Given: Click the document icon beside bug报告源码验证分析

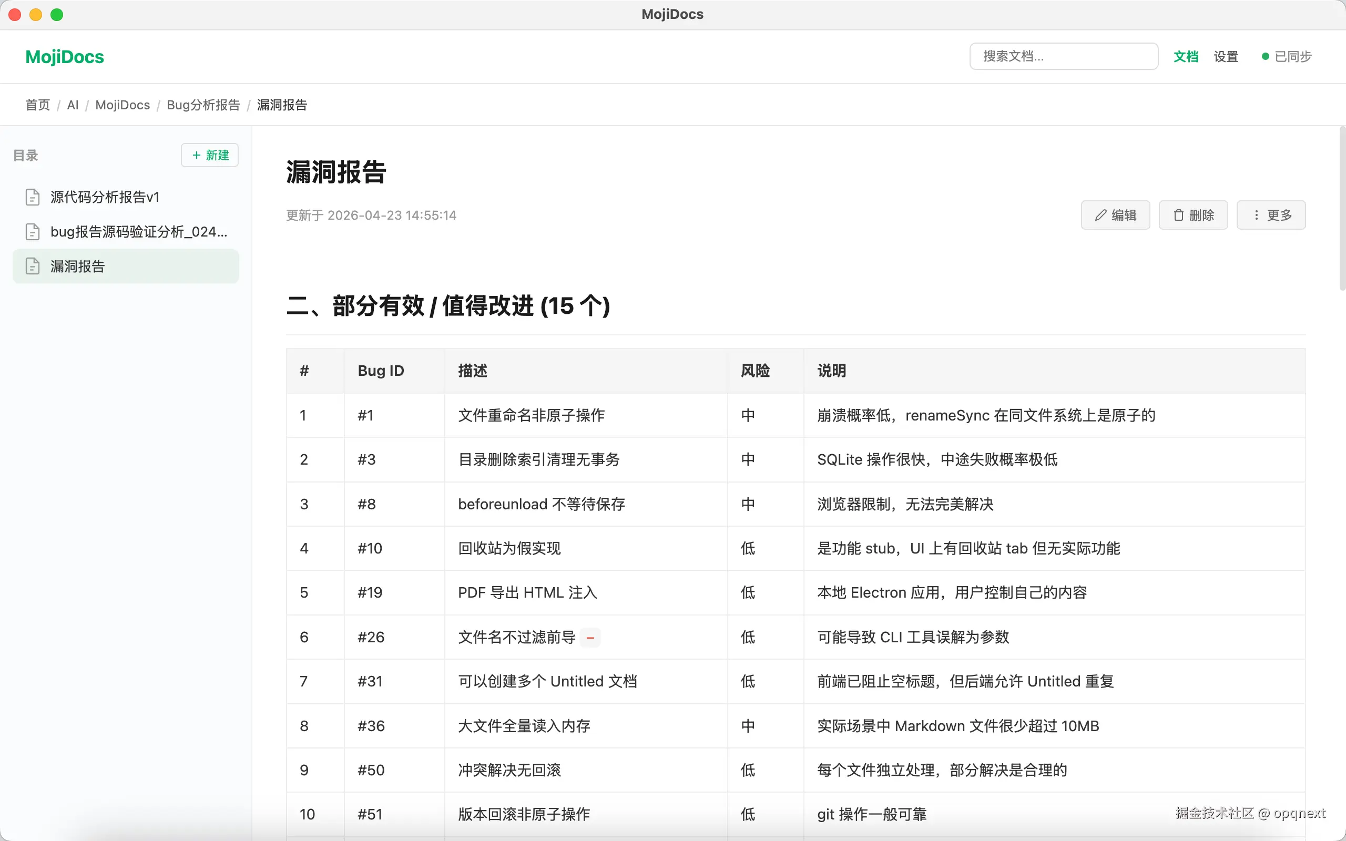Looking at the screenshot, I should 33,232.
